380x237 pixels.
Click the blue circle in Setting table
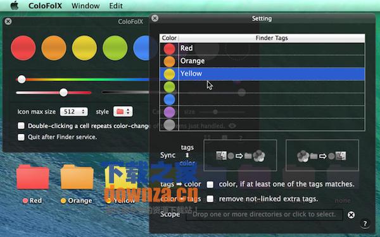(x=169, y=99)
